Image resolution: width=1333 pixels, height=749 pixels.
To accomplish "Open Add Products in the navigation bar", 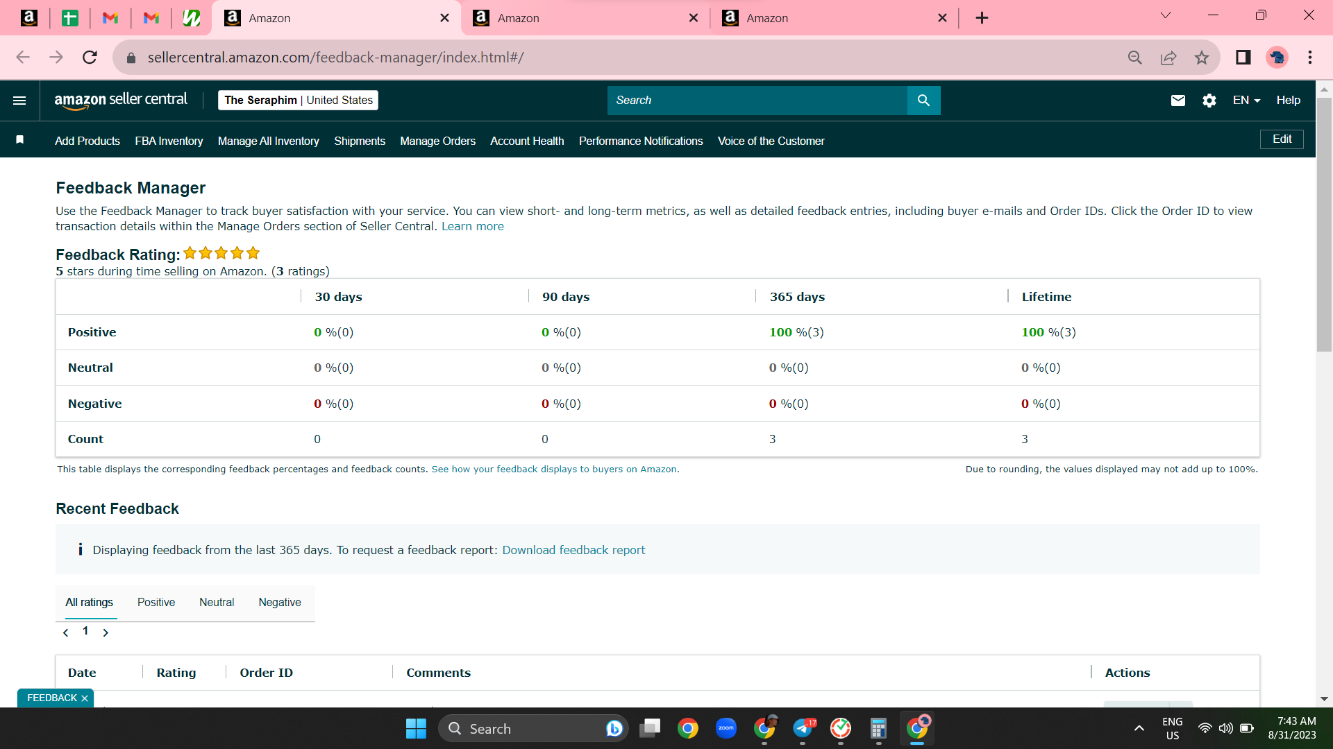I will point(87,141).
